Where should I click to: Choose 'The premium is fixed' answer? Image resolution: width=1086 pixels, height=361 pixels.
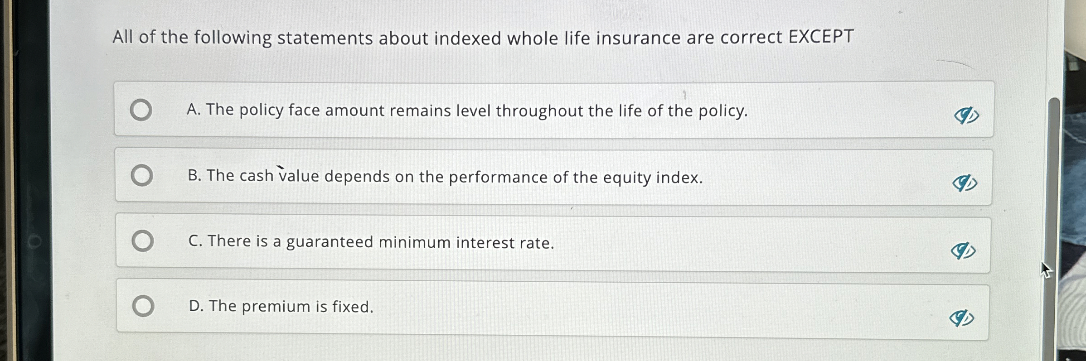281,307
